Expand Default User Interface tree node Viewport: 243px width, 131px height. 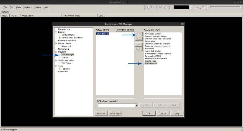click(x=60, y=38)
